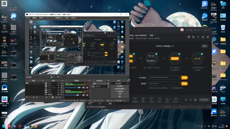230x129 pixels.
Task: Undock the scenes panel icon
Action: (43, 81)
